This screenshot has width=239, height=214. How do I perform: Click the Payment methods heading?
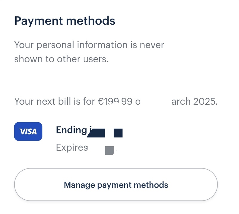coord(65,21)
